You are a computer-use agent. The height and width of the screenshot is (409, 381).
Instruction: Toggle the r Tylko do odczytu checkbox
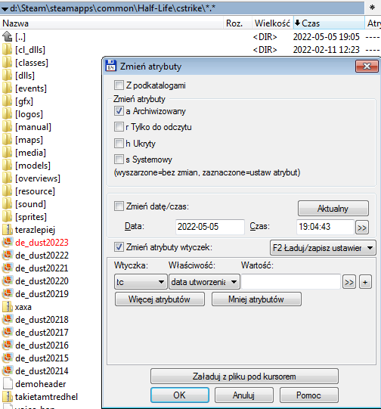point(119,127)
